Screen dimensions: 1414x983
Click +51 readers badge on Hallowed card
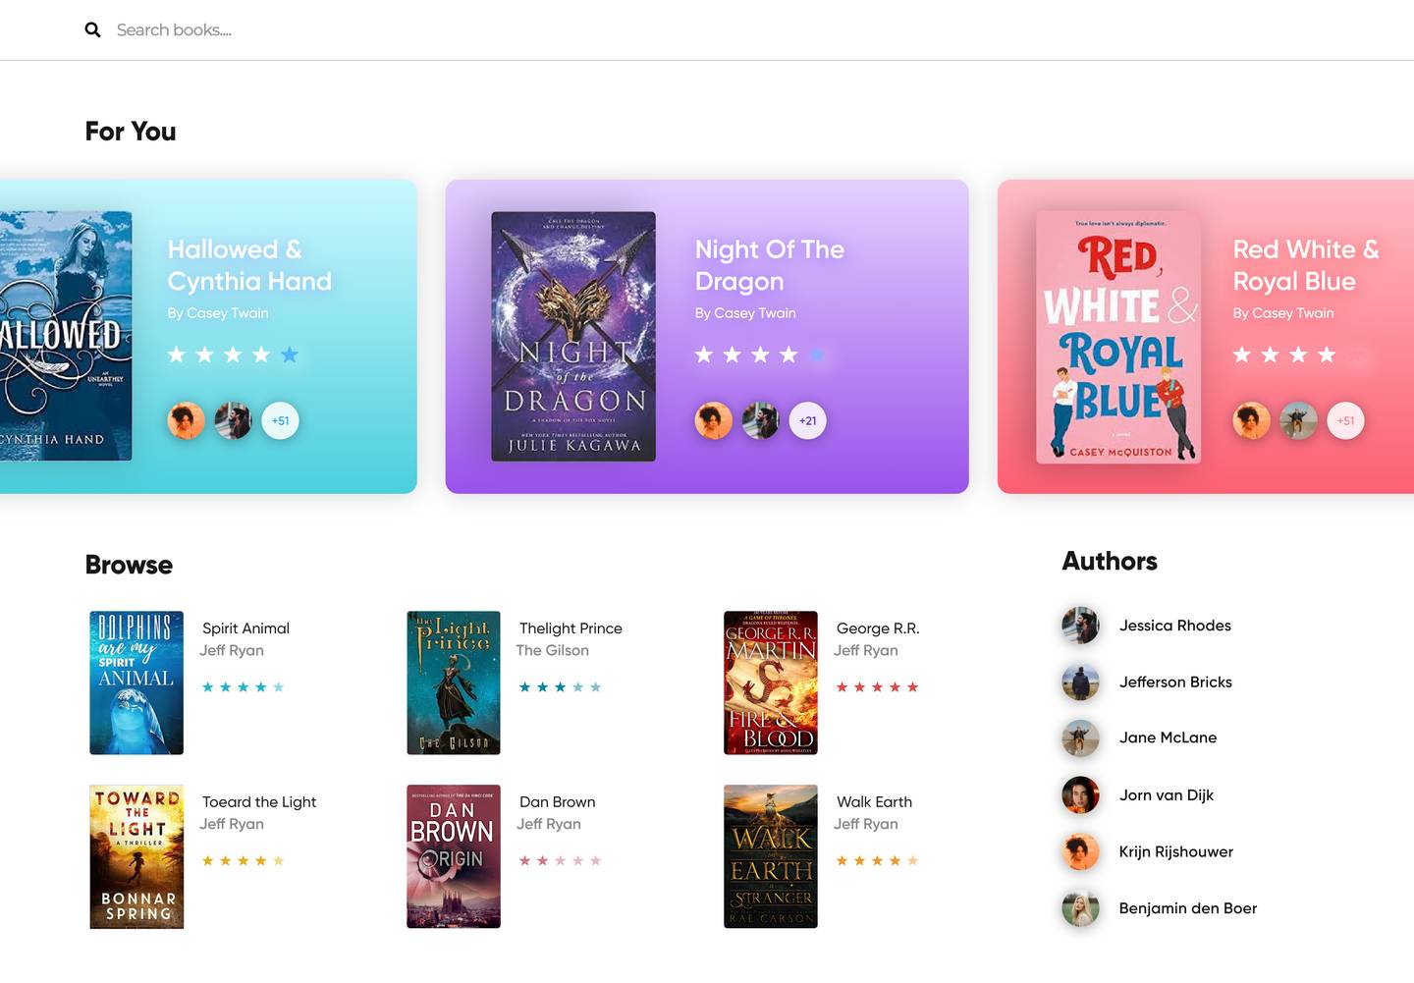click(281, 421)
